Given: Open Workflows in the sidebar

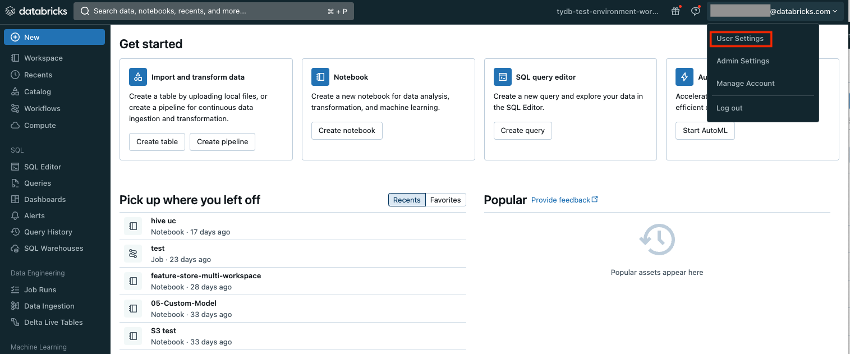Looking at the screenshot, I should pos(42,108).
